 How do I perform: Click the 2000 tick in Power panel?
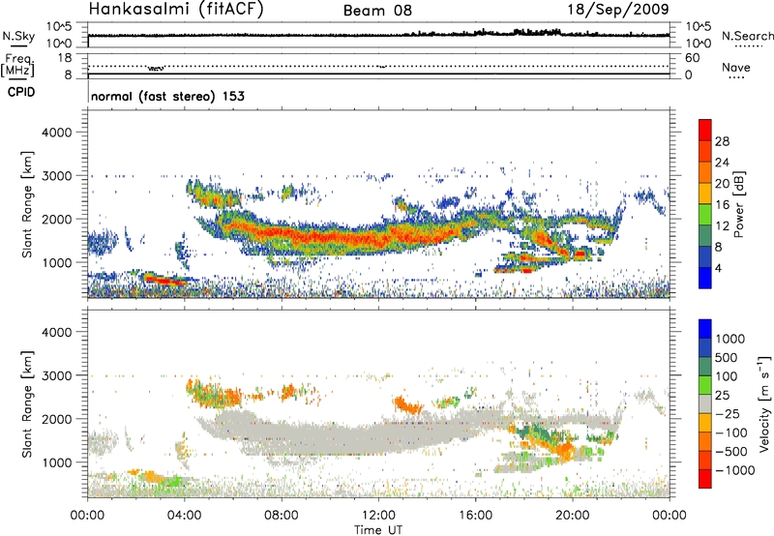(x=57, y=219)
